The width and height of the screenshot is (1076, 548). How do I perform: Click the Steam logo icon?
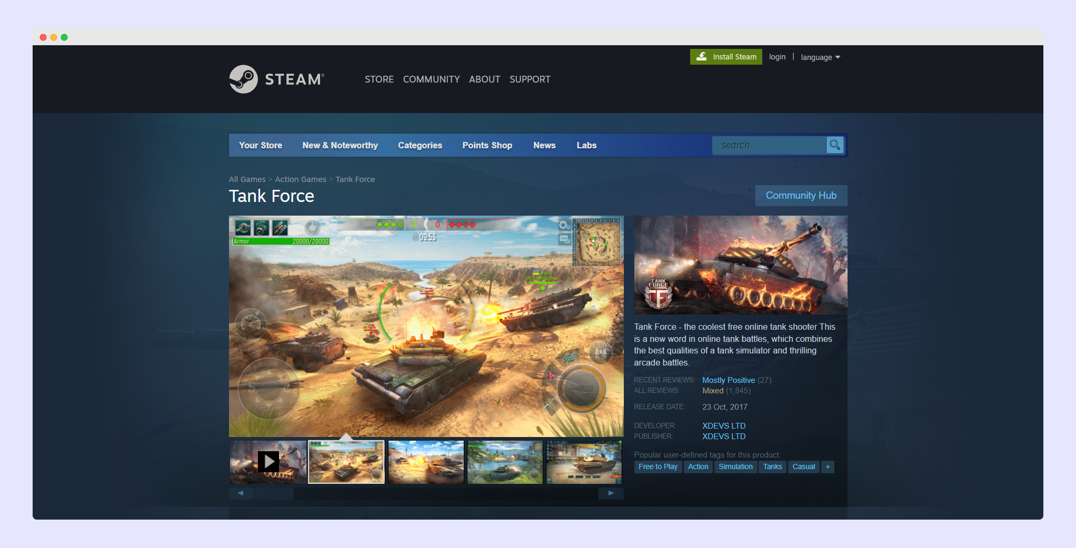pos(244,79)
